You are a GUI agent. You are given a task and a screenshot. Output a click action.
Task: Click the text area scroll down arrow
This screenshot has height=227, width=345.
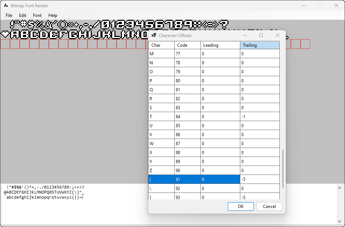click(x=340, y=222)
